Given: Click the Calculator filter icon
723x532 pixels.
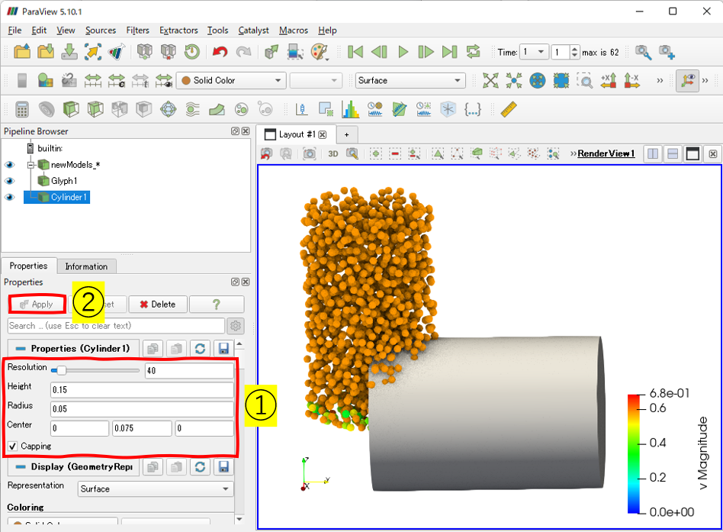Looking at the screenshot, I should (x=22, y=109).
